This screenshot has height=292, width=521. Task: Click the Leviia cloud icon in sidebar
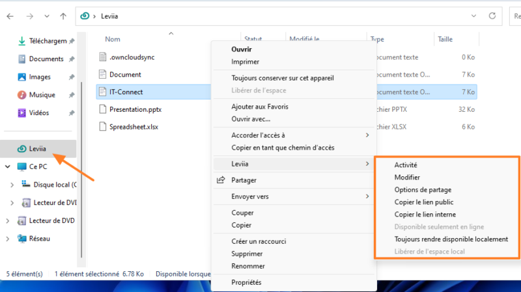pos(21,149)
